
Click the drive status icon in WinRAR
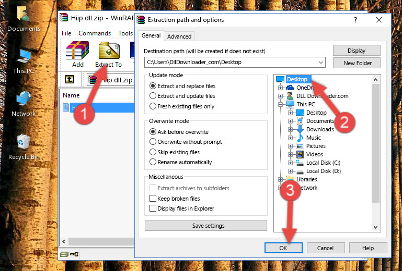(x=64, y=254)
